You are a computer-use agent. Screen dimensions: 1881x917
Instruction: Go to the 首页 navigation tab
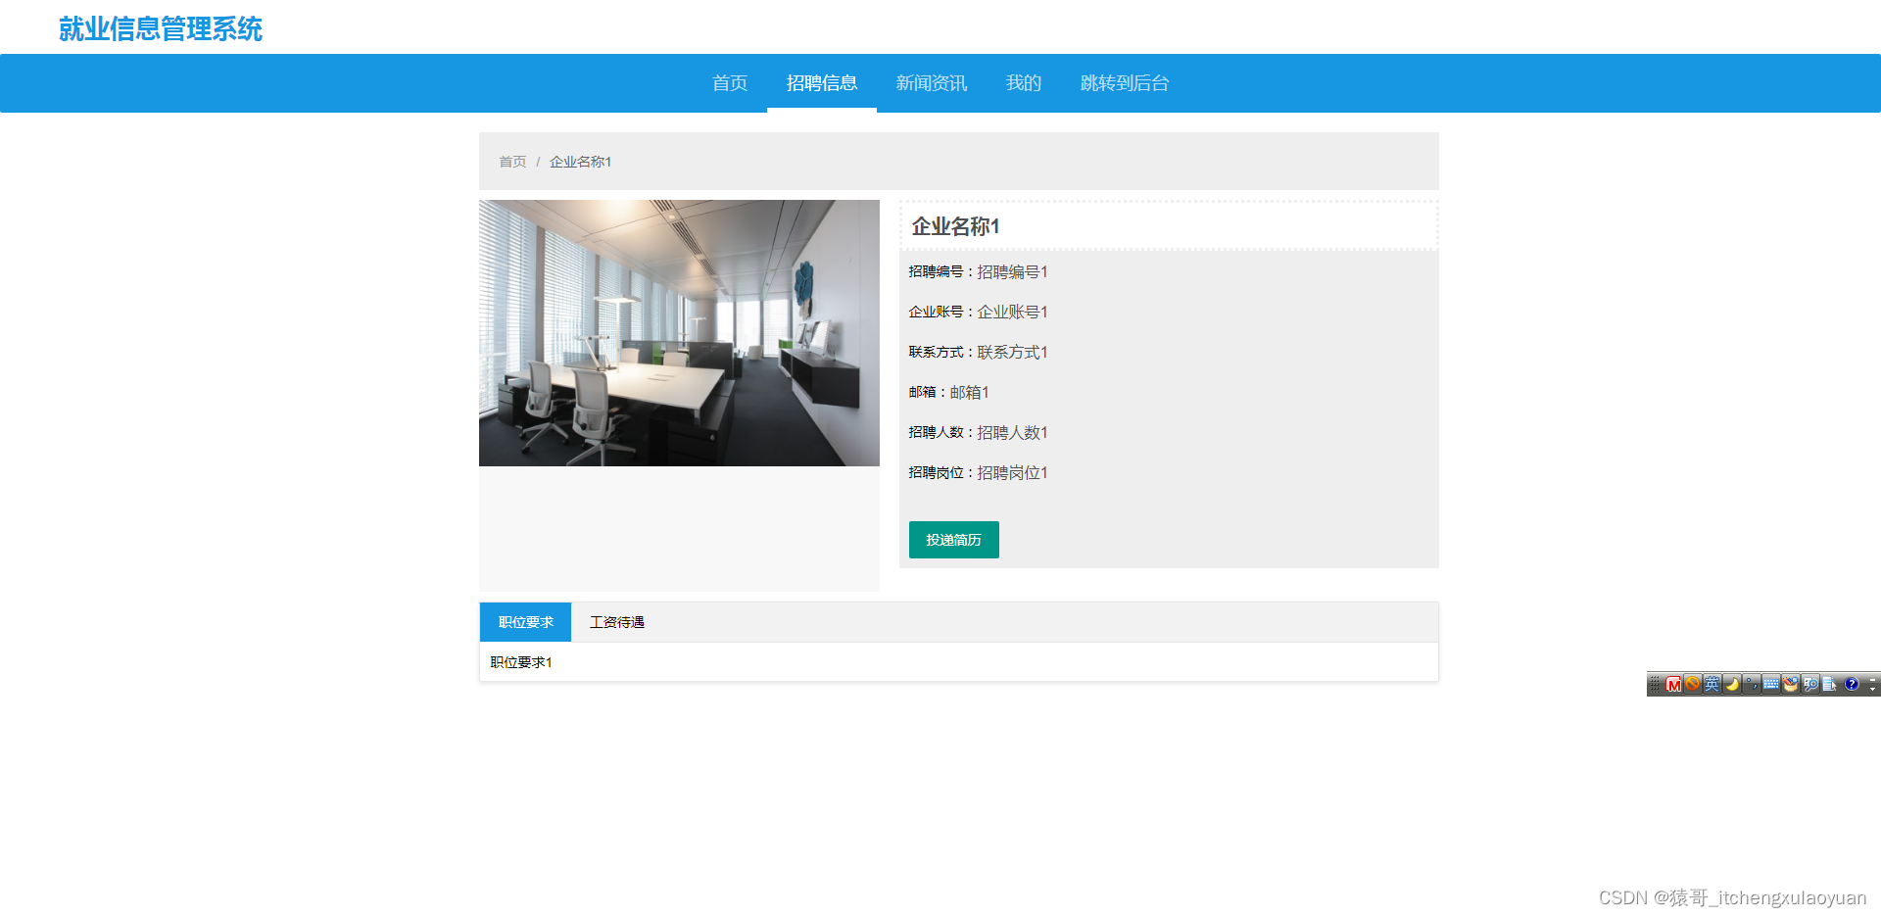click(x=730, y=83)
